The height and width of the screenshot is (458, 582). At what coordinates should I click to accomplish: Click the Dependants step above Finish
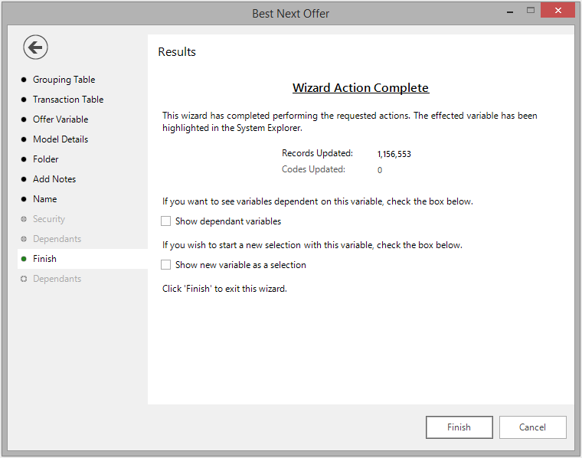pyautogui.click(x=57, y=239)
